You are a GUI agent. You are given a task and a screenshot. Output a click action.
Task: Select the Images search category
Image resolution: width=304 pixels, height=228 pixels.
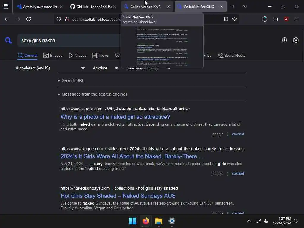[53, 56]
